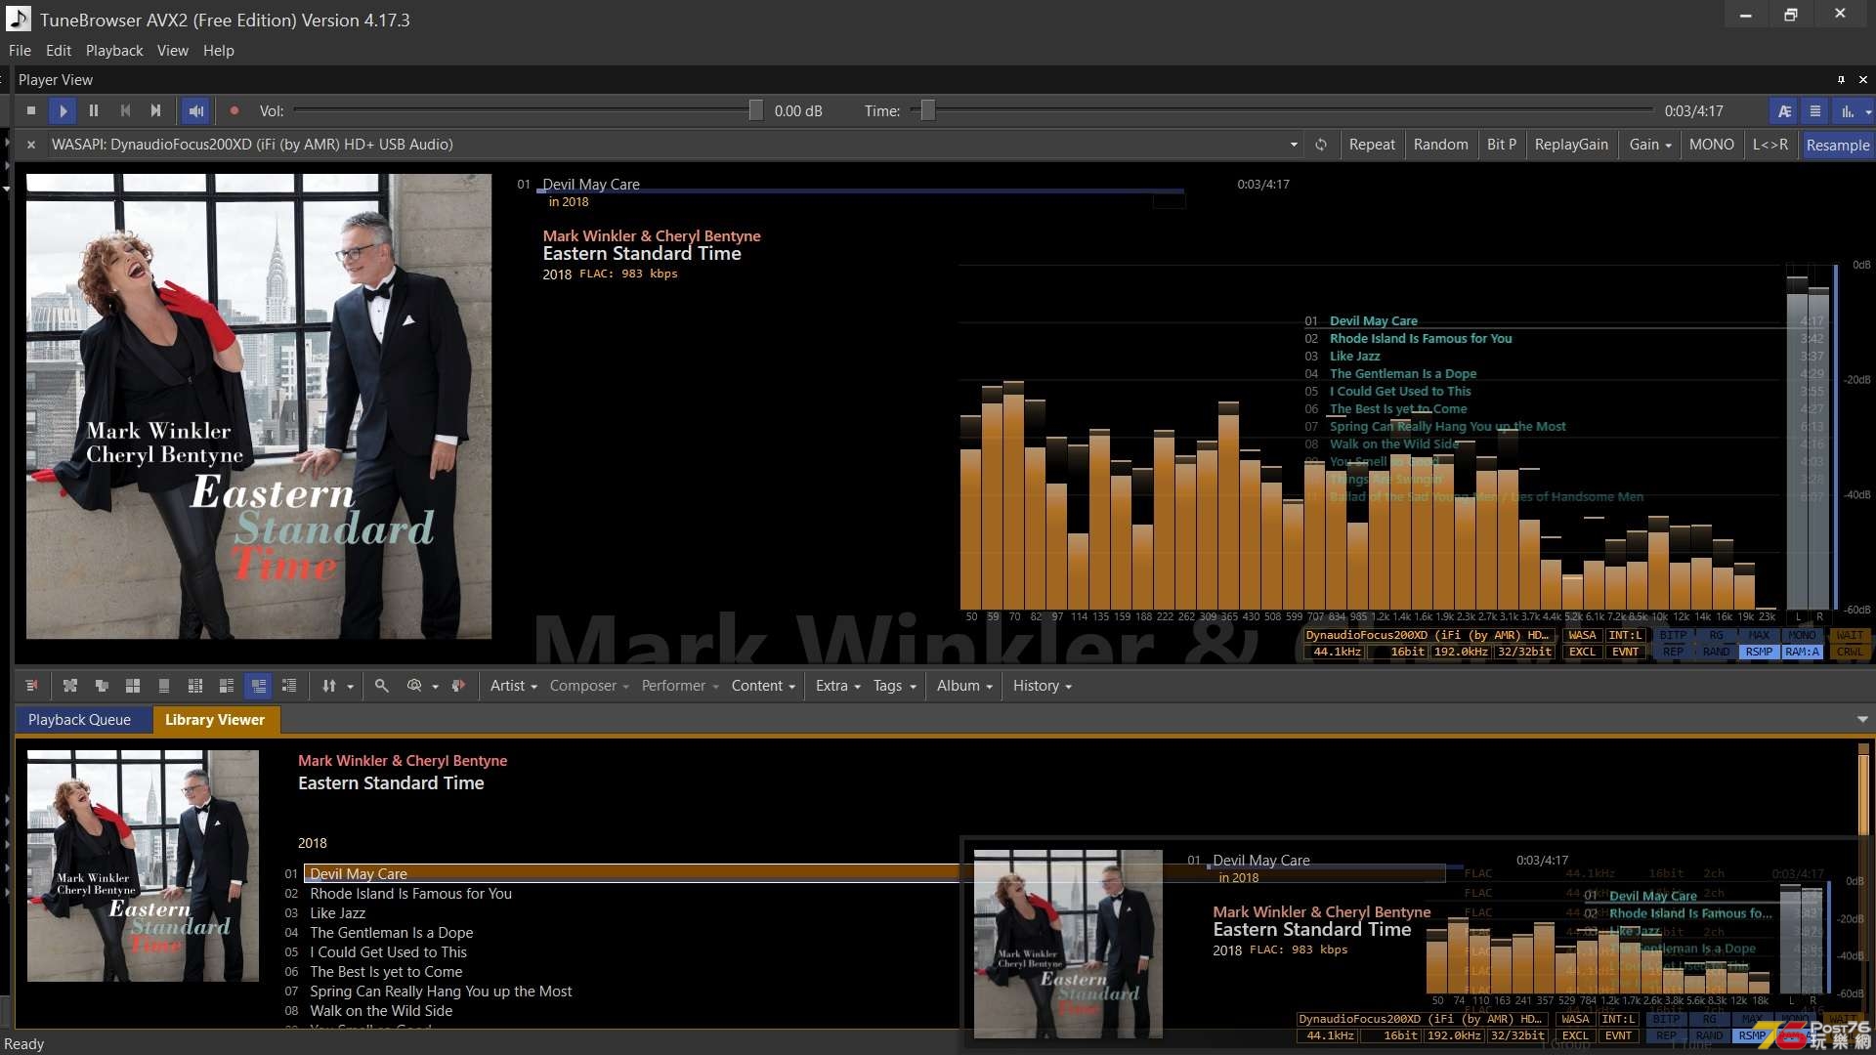Select the stacked covers view icon
The width and height of the screenshot is (1876, 1055).
(102, 686)
